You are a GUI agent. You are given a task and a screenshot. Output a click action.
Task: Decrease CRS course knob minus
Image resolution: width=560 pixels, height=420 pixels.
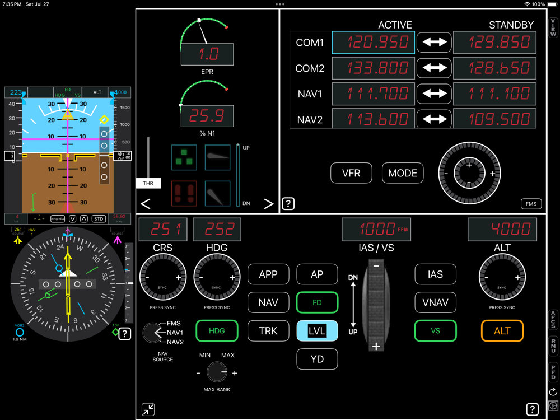click(x=147, y=278)
